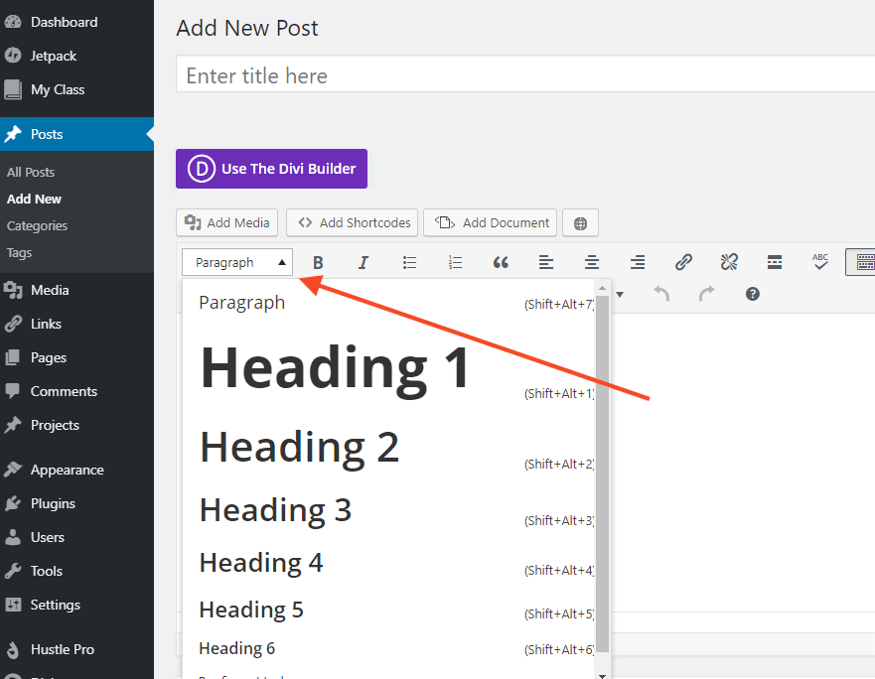Image resolution: width=875 pixels, height=679 pixels.
Task: Choose Heading 5 from the format menu
Action: (251, 609)
